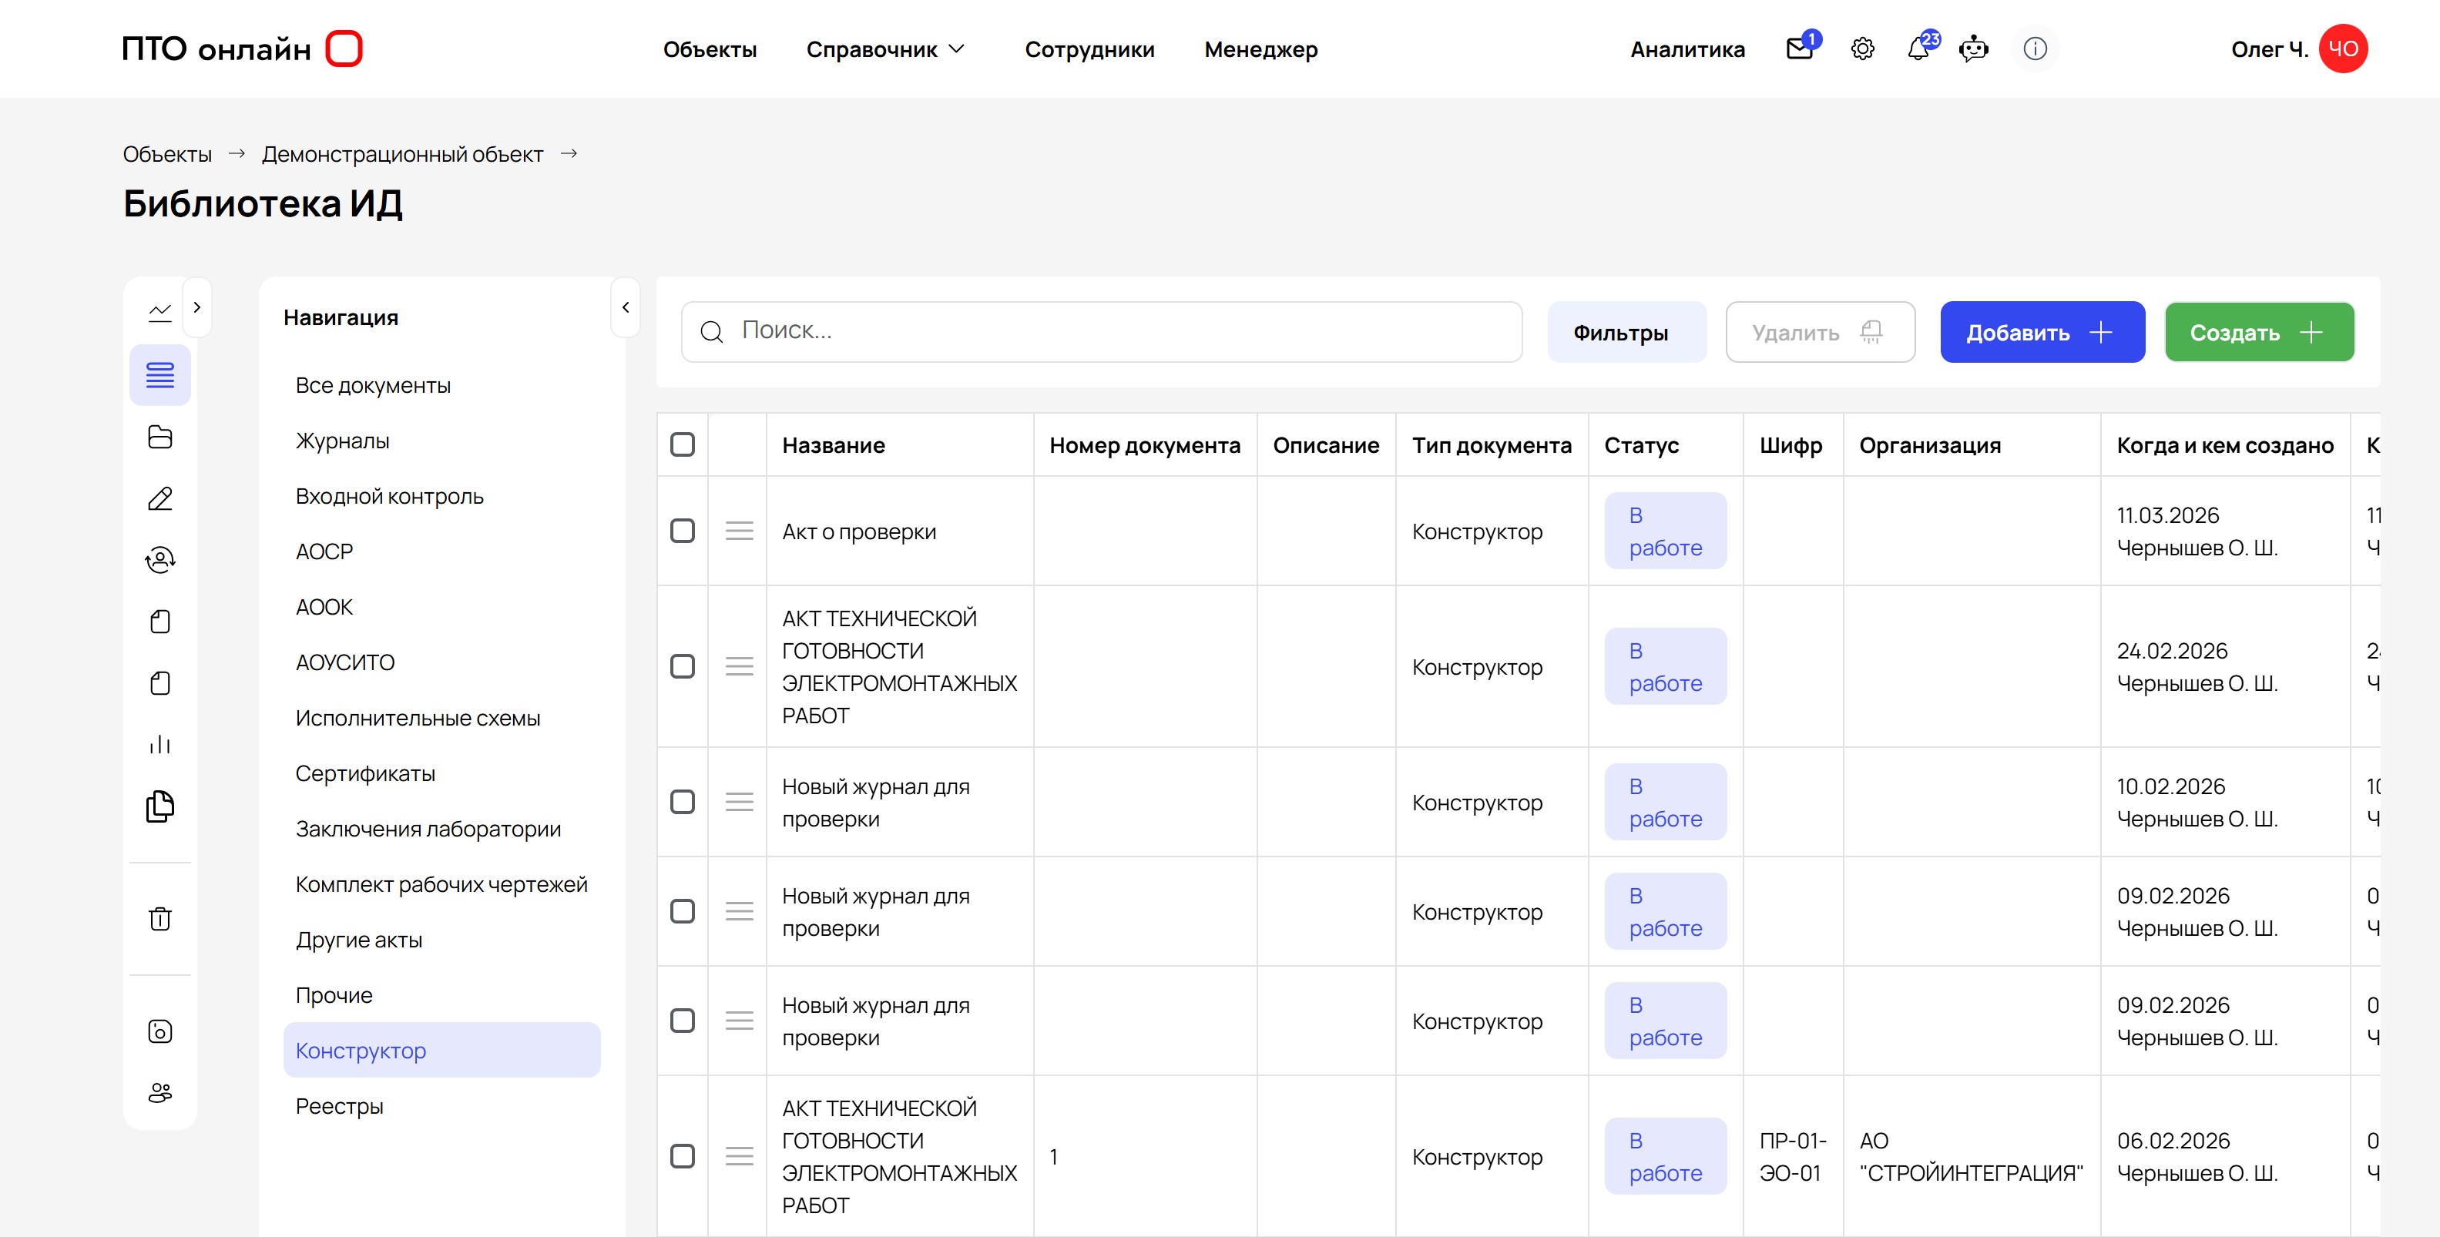
Task: Select Конструктор in navigation
Action: coord(441,1050)
